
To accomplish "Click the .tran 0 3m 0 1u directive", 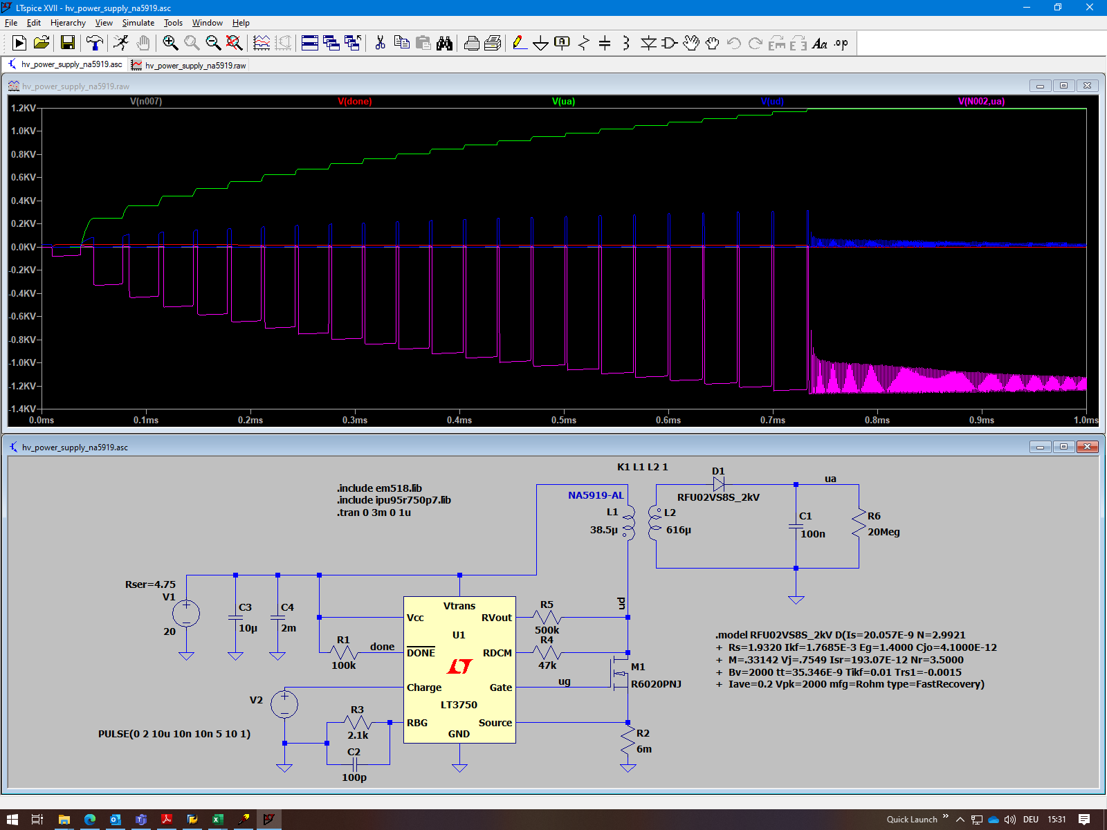I will pyautogui.click(x=374, y=513).
